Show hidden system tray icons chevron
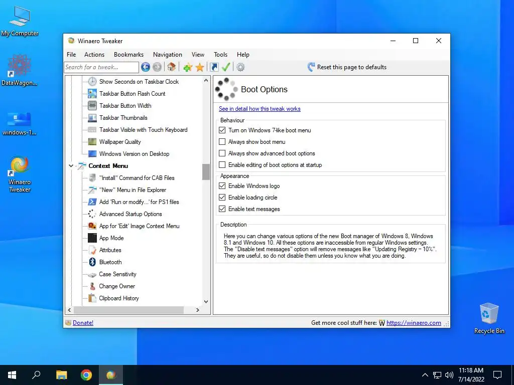The width and height of the screenshot is (514, 385). pyautogui.click(x=425, y=375)
